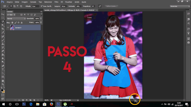
Task: Expand the Opacidade percentage dropdown arrow
Action: coord(41,18)
